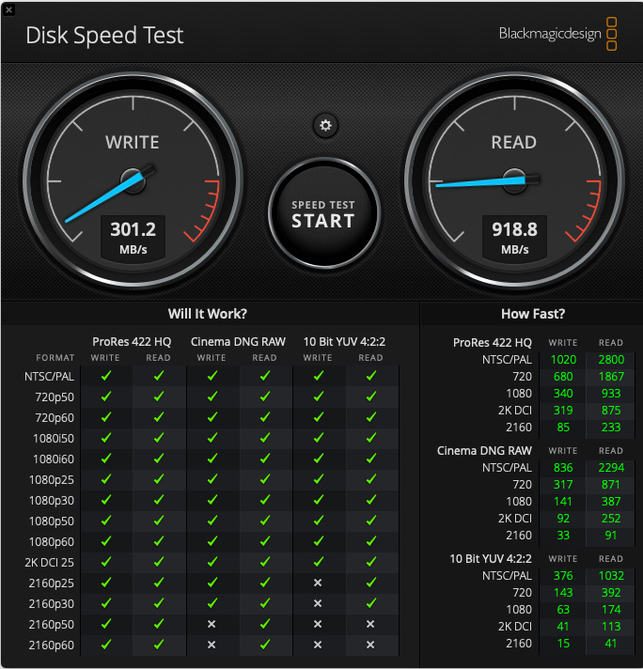Screen dimensions: 643x669
Task: Click the ProRes read checkmark for 1080p50
Action: coord(159,521)
